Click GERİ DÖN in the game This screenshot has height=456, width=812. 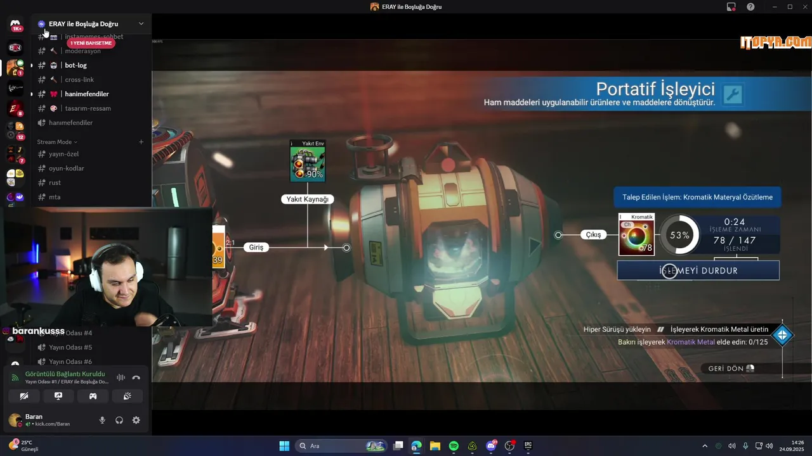731,369
